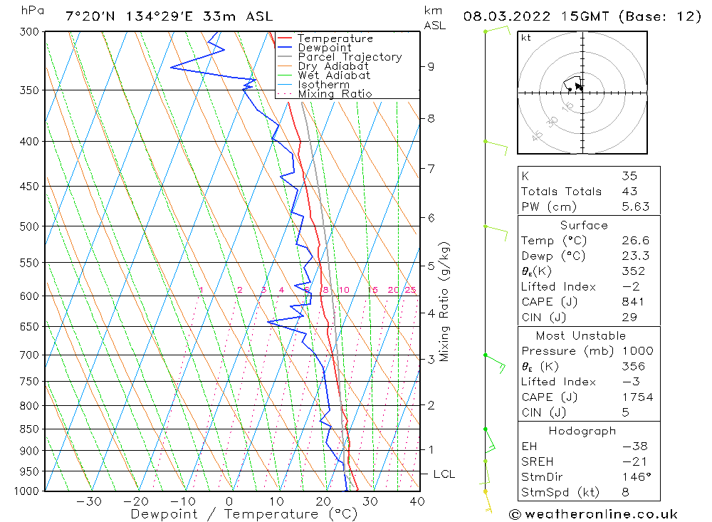Click the red Temperature legend line swatch
Image resolution: width=712 pixels, height=522 pixels.
click(x=285, y=38)
